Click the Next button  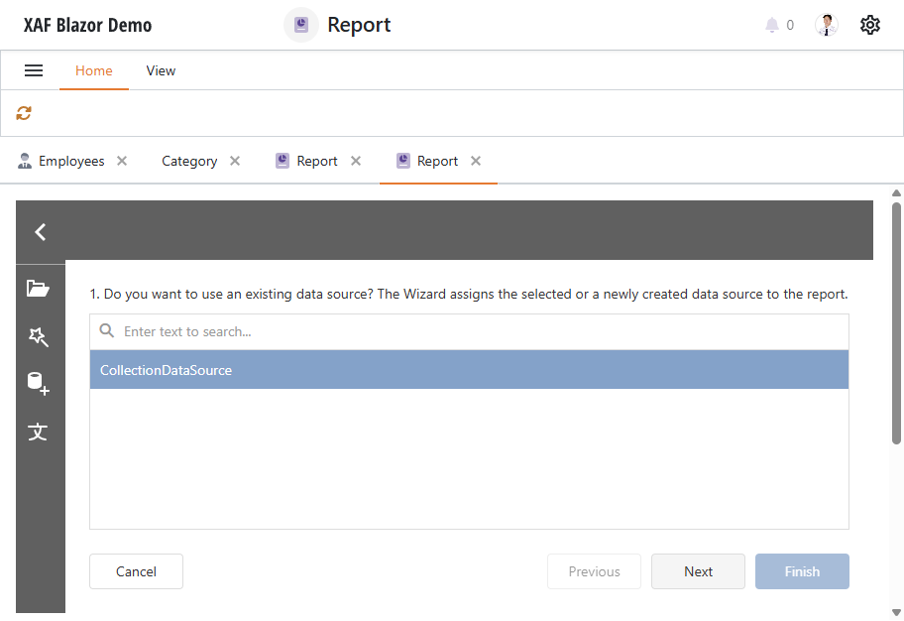(698, 571)
